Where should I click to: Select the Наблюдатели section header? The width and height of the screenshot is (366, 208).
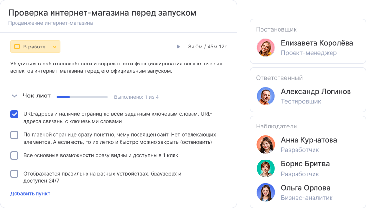[276, 126]
